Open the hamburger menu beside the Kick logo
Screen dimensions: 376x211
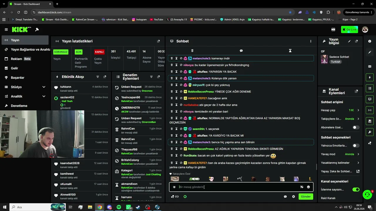click(6, 30)
